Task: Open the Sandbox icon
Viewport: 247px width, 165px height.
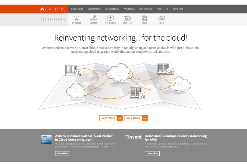Action: pos(93,18)
